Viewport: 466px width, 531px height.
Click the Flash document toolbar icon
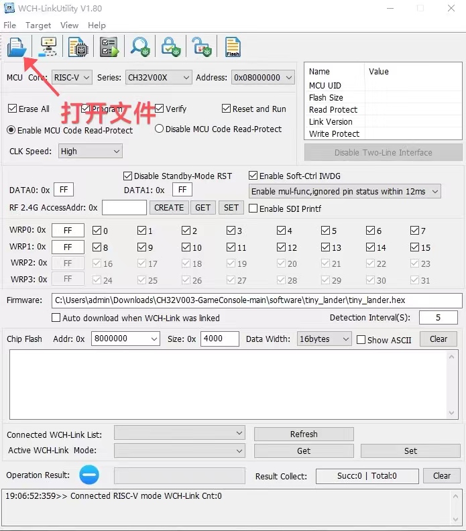[233, 46]
